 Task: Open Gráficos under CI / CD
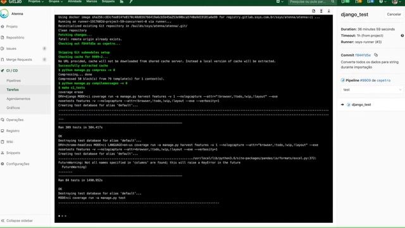point(13,108)
